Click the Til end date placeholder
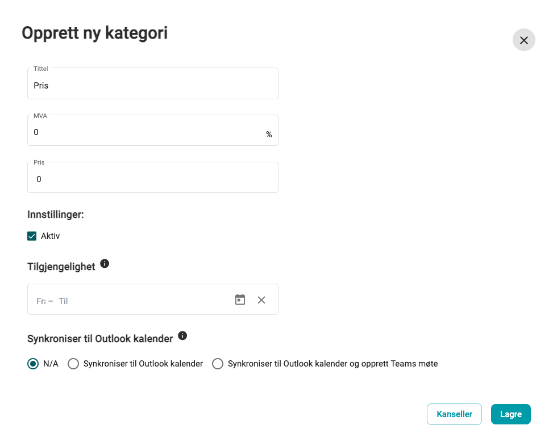 click(x=63, y=301)
